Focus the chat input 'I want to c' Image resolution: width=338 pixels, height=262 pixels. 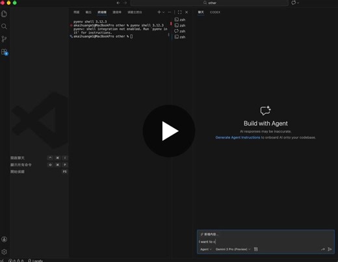pyautogui.click(x=266, y=242)
